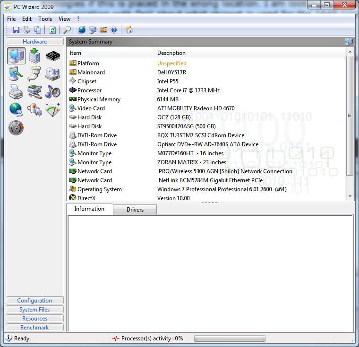Switch to the Information tab

[89, 209]
